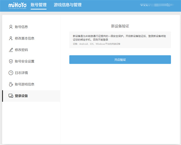Click the 新设备验证 heading

click(120, 26)
